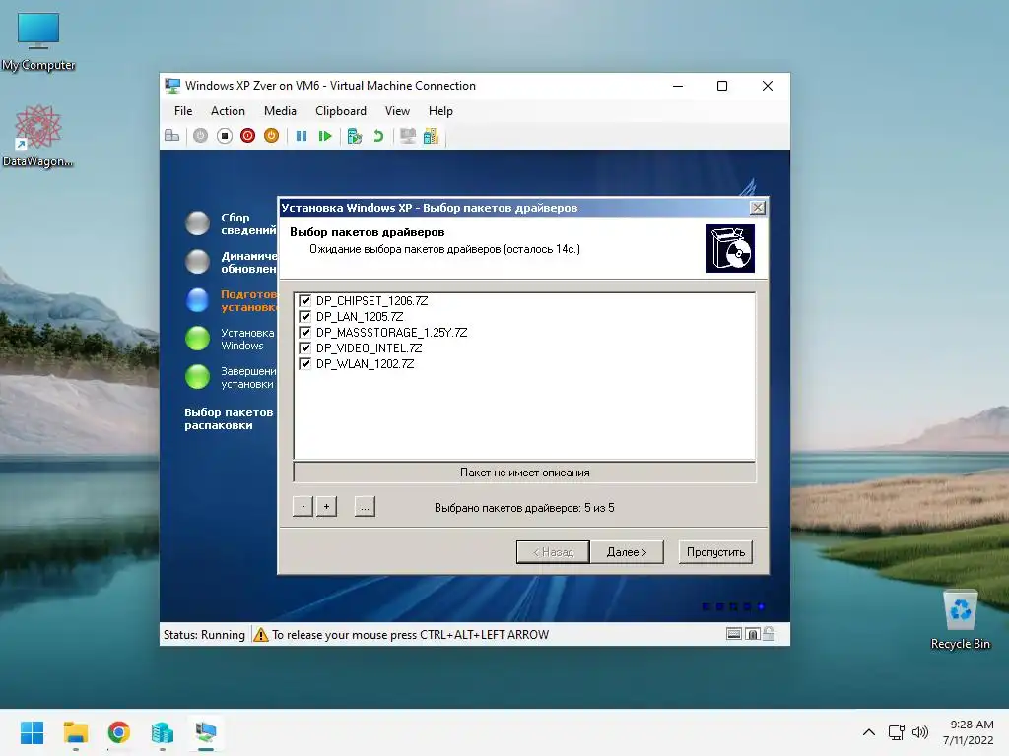Maximize the Virtual Machine Connection window
This screenshot has width=1009, height=756.
pyautogui.click(x=722, y=86)
